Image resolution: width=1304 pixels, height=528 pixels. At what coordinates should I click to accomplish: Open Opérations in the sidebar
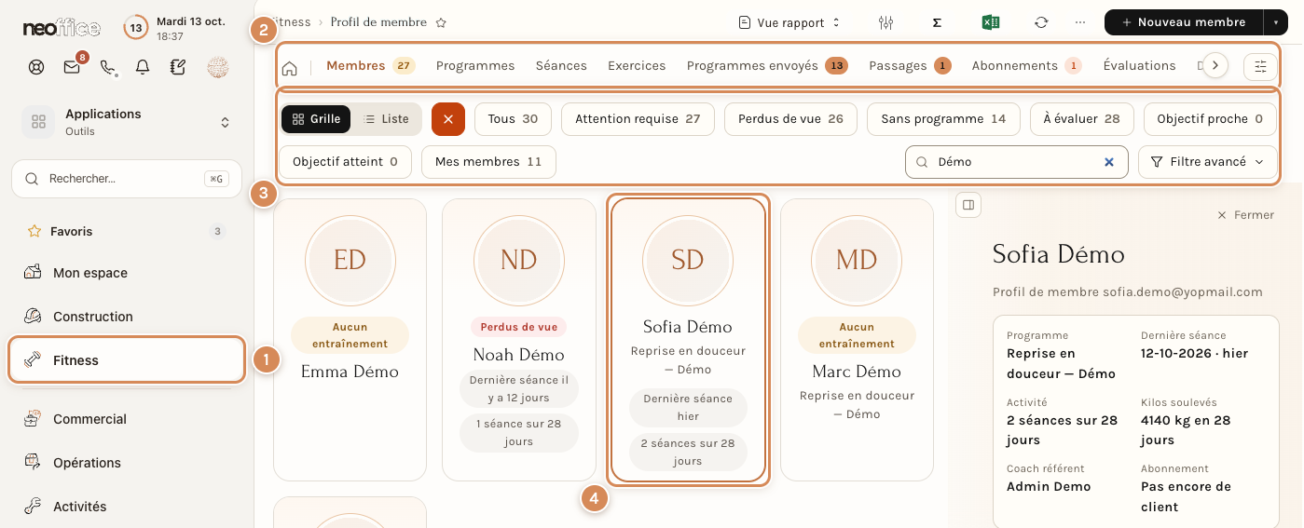coord(126,463)
